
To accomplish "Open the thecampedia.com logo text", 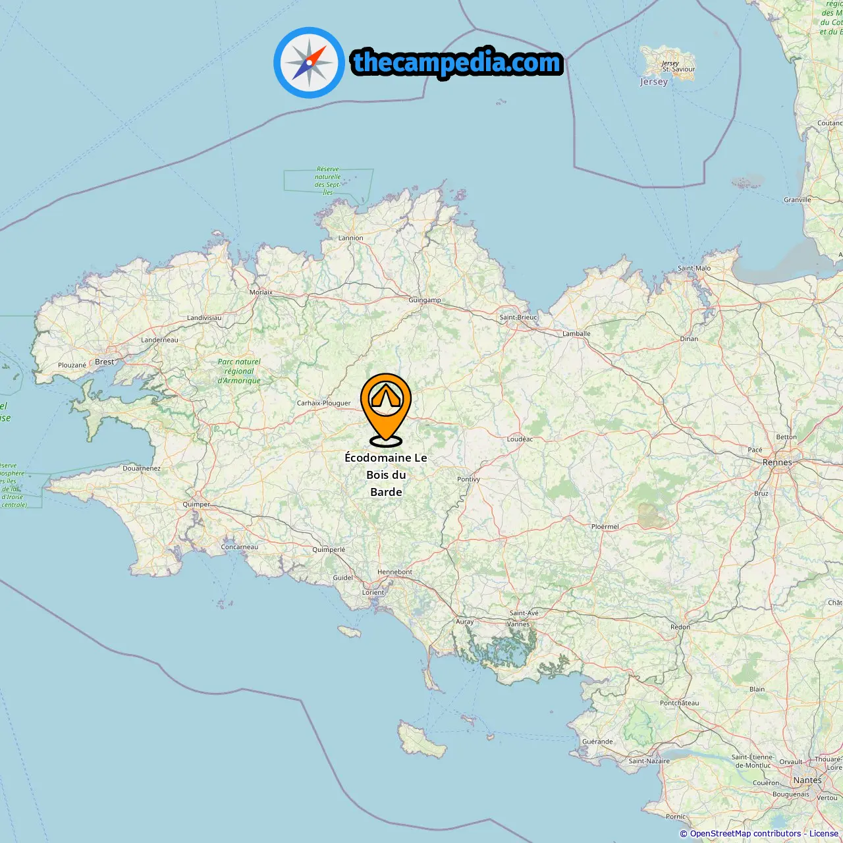I will click(457, 63).
